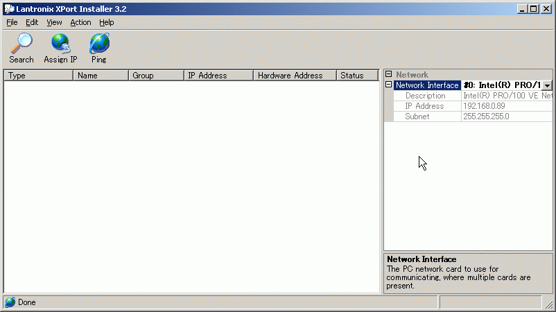The height and width of the screenshot is (312, 556).
Task: Collapse the Network Interface property
Action: tap(389, 85)
